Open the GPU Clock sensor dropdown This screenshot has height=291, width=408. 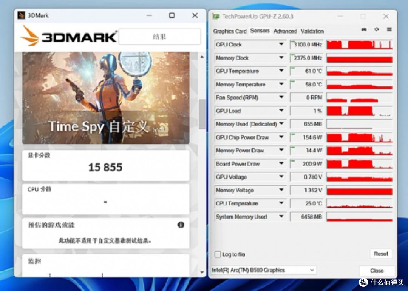(281, 45)
